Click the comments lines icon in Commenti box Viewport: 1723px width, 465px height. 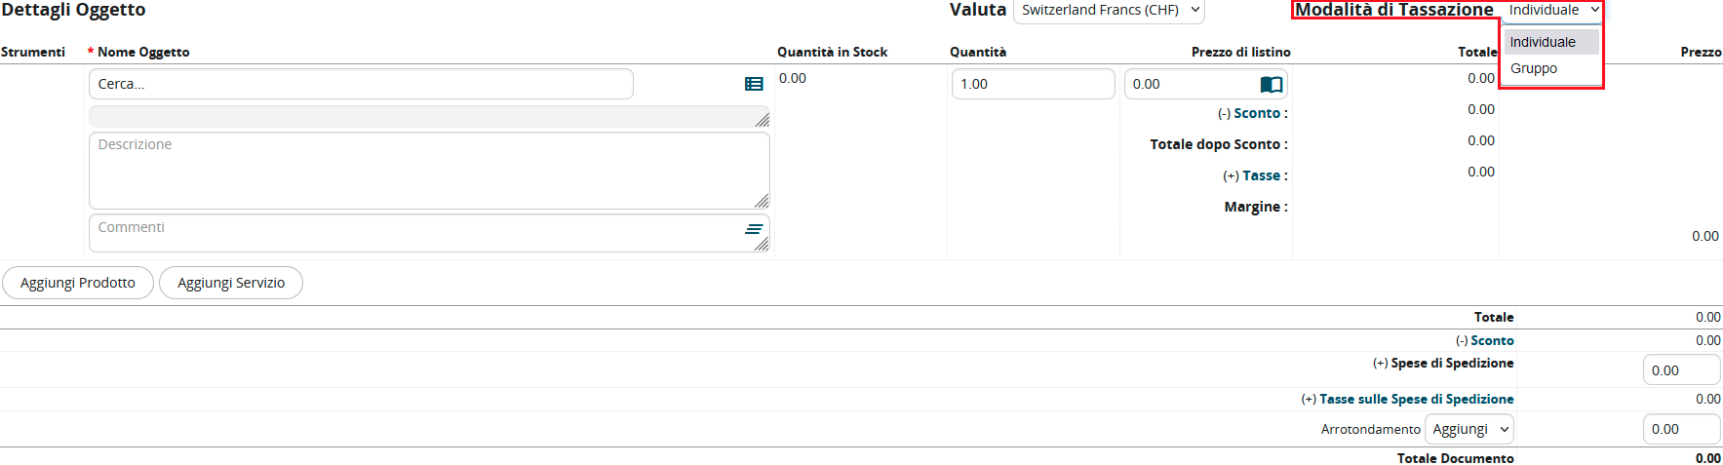click(754, 229)
